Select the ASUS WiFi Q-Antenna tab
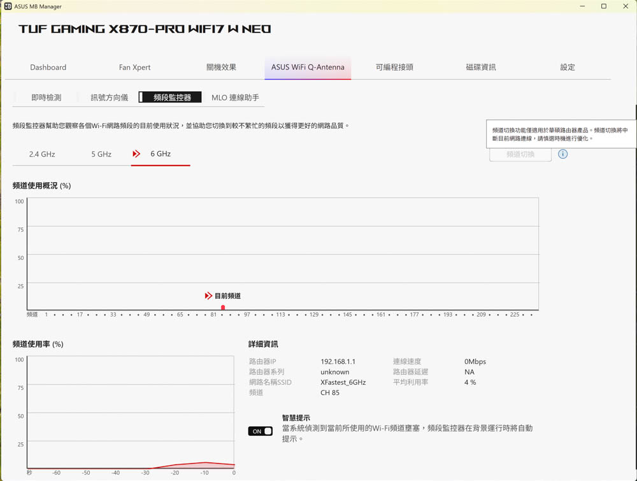This screenshot has width=637, height=481. pyautogui.click(x=308, y=68)
